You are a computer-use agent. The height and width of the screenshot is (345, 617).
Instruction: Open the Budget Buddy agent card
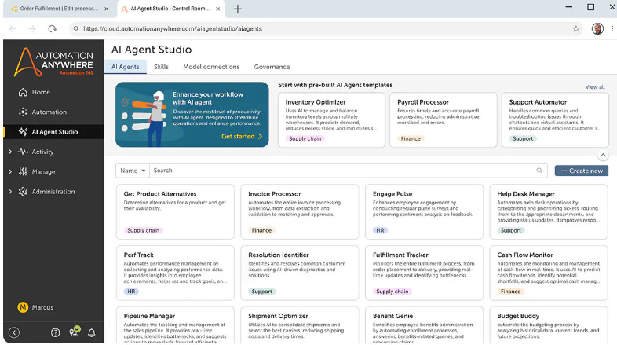pos(549,325)
